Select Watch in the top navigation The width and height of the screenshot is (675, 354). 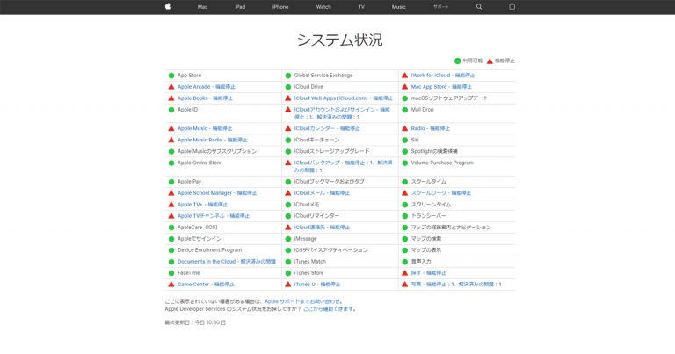point(323,6)
